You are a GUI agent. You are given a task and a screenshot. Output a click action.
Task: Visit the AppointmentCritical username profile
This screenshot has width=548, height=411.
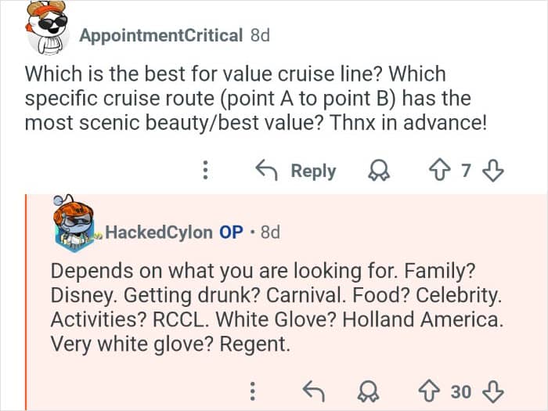pyautogui.click(x=160, y=35)
